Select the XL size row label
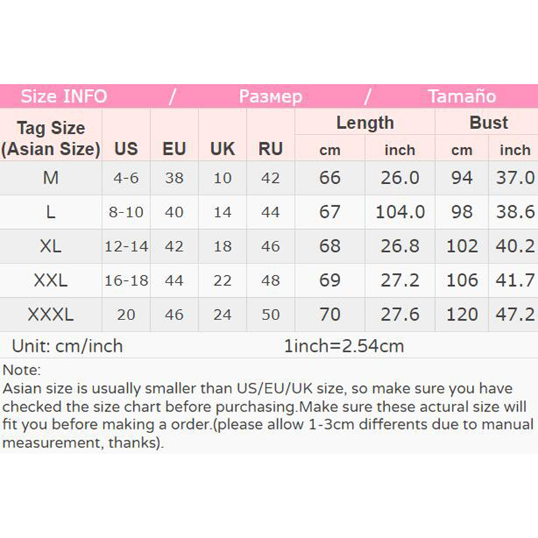538x538 pixels. click(50, 246)
